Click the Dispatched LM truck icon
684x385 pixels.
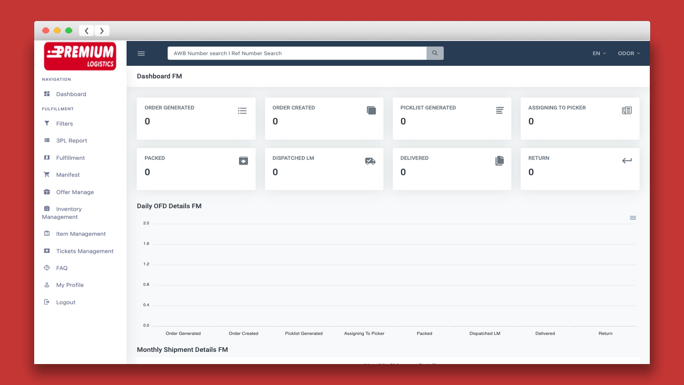point(370,161)
